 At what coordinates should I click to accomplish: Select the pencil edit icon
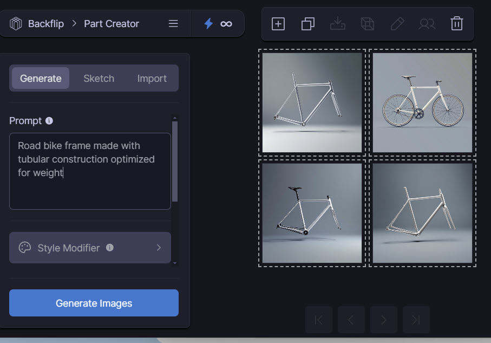click(397, 23)
